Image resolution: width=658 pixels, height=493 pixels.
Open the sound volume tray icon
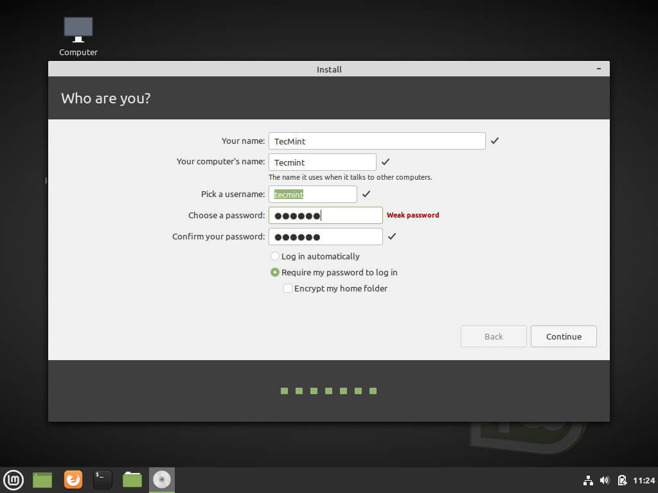[x=604, y=480]
